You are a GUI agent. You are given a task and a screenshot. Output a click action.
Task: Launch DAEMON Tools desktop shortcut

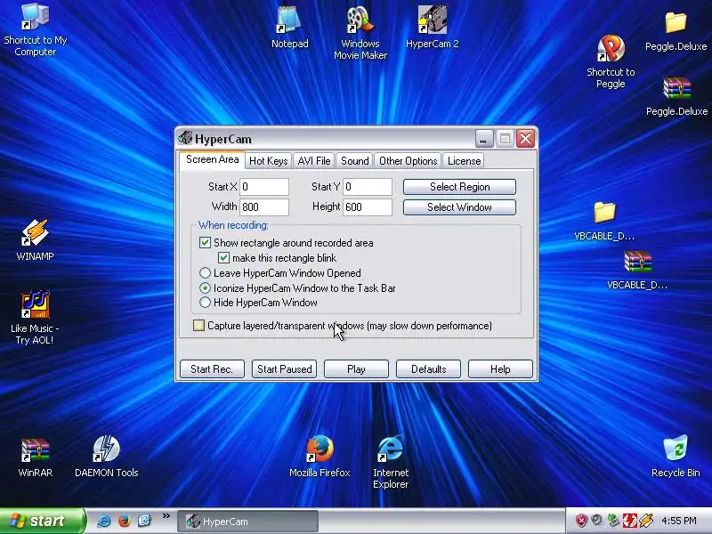coord(106,456)
